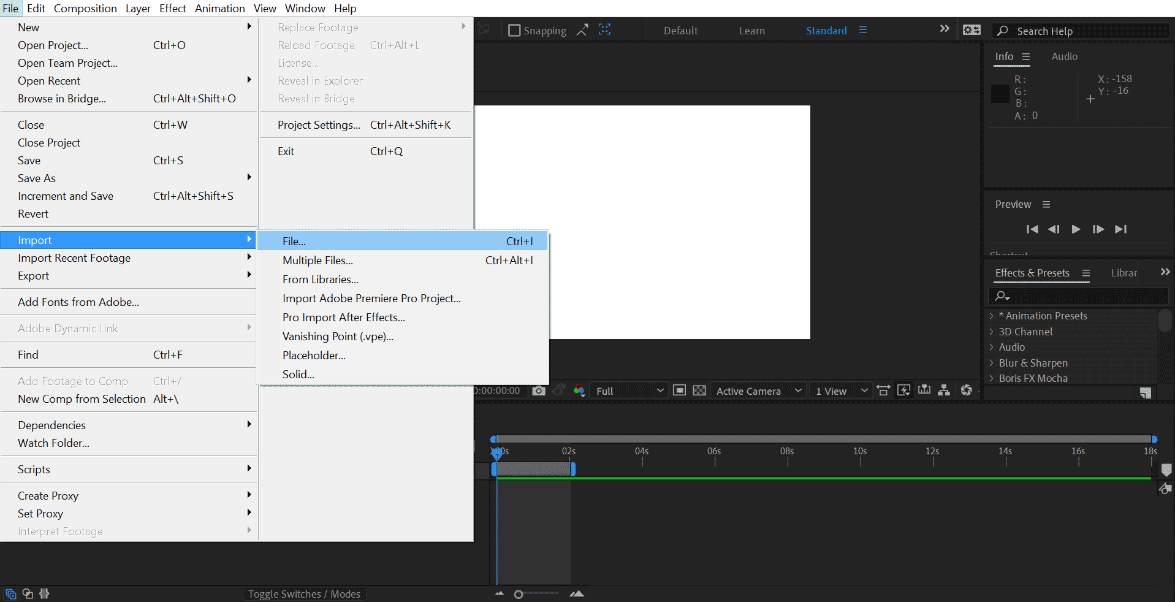Toggle the region of interest button

(679, 391)
